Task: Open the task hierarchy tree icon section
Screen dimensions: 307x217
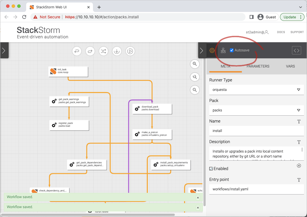Action: (x=223, y=51)
